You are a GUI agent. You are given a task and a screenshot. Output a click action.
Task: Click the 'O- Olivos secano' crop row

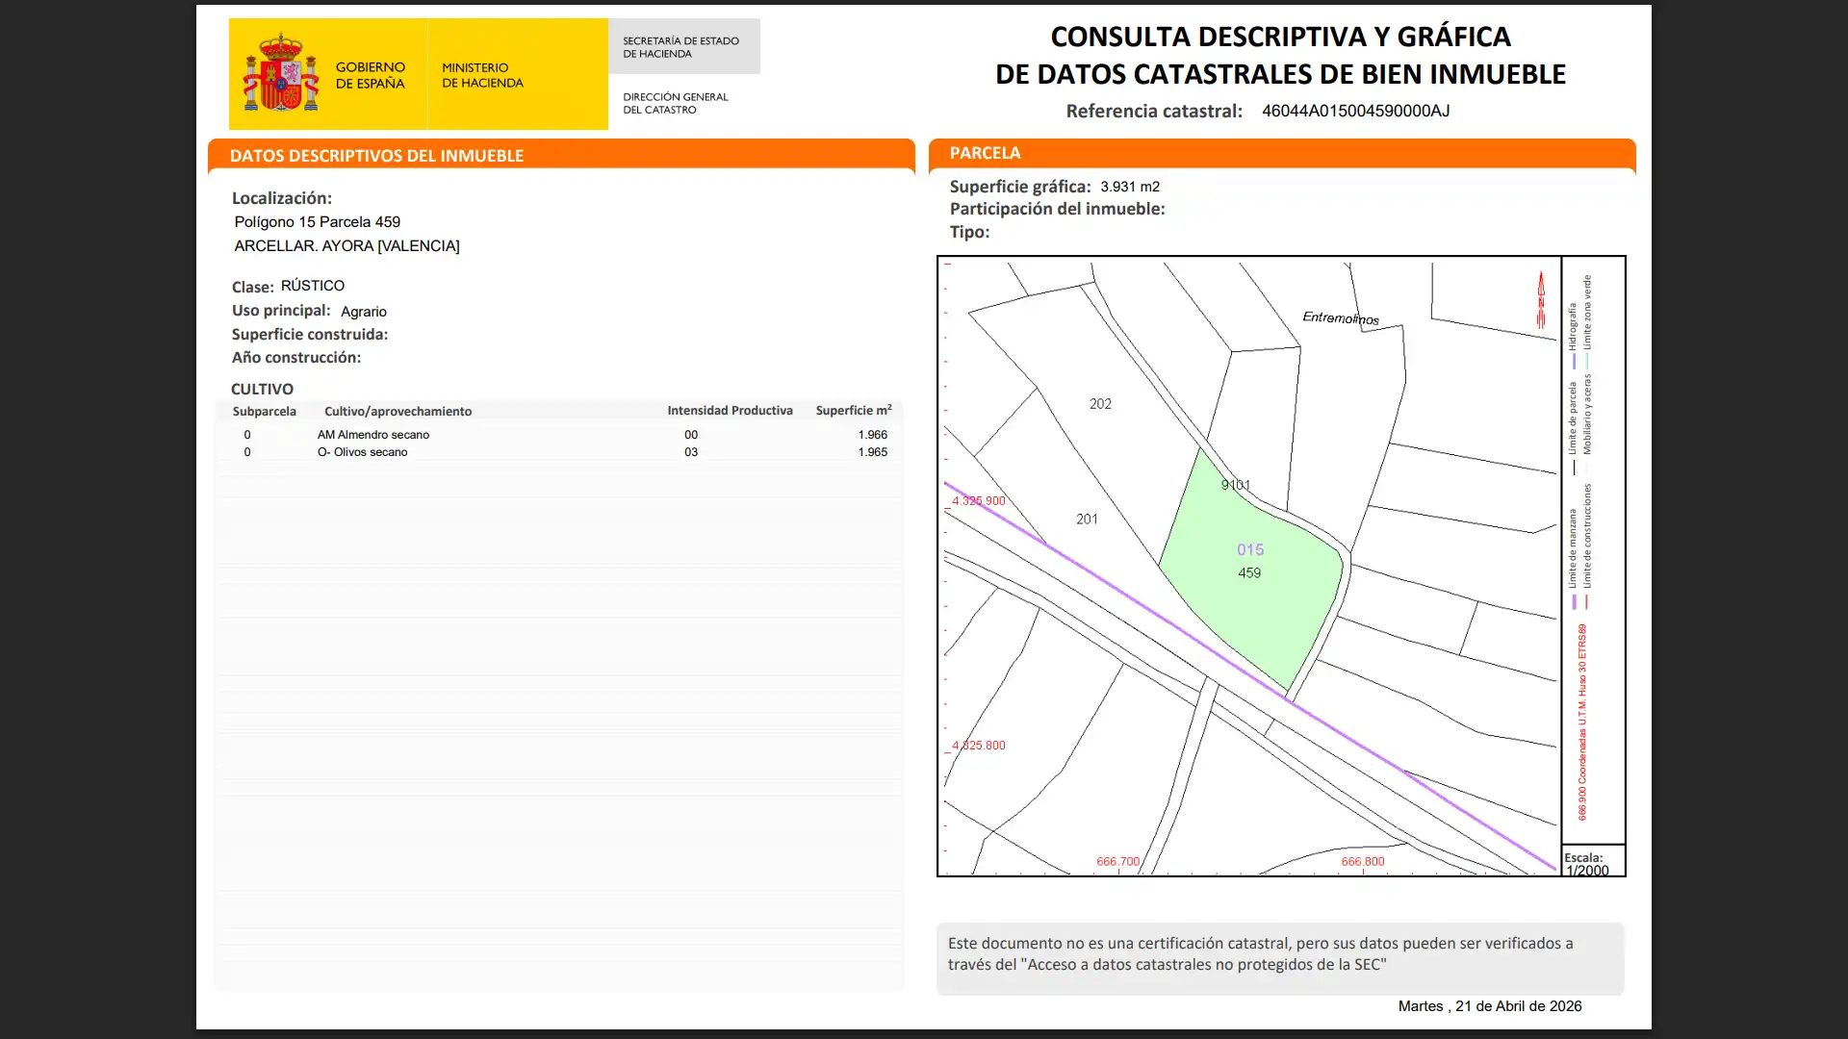(560, 452)
